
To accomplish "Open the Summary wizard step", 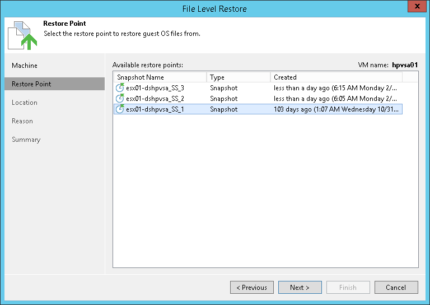I will click(26, 140).
